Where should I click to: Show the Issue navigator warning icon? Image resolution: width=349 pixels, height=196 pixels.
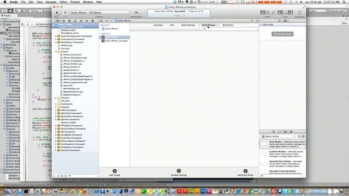coord(75,21)
